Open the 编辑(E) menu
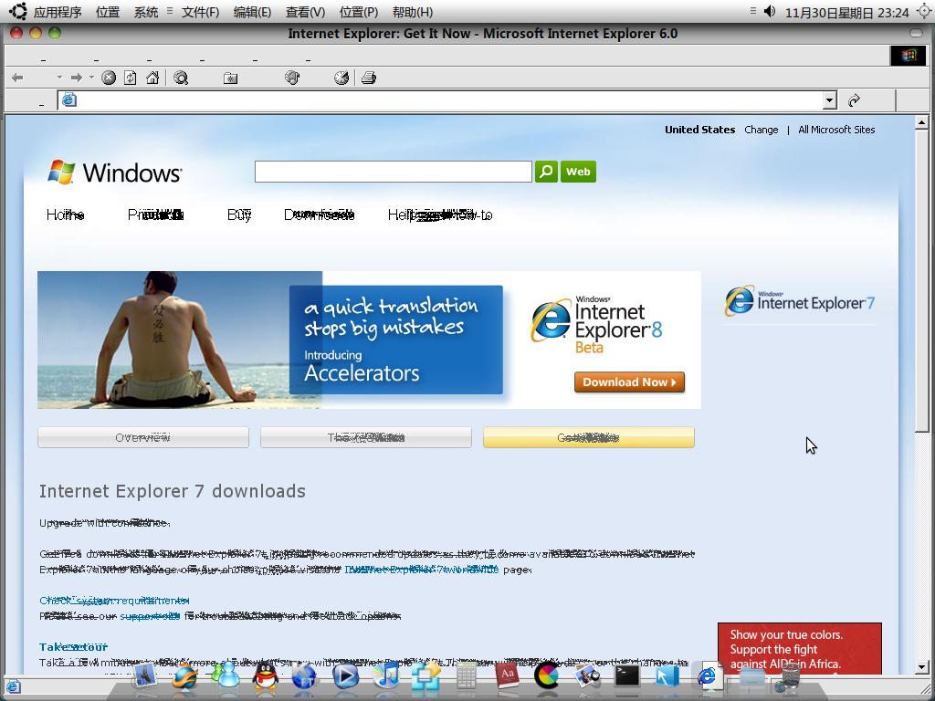The image size is (935, 701). [252, 12]
